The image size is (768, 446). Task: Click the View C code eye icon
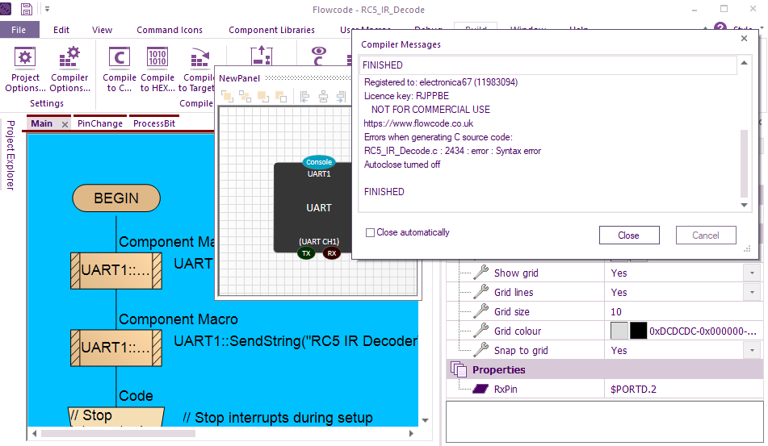(319, 56)
